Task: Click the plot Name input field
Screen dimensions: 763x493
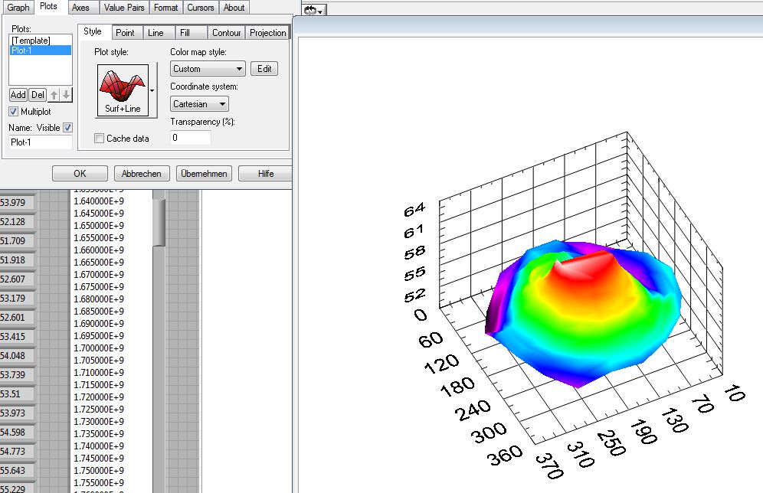Action: 41,142
